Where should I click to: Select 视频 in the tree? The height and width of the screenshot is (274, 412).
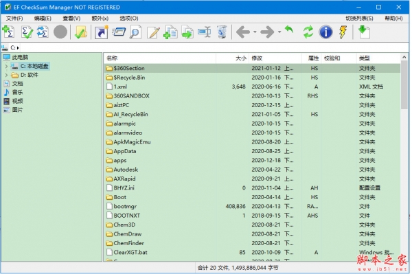pyautogui.click(x=17, y=101)
